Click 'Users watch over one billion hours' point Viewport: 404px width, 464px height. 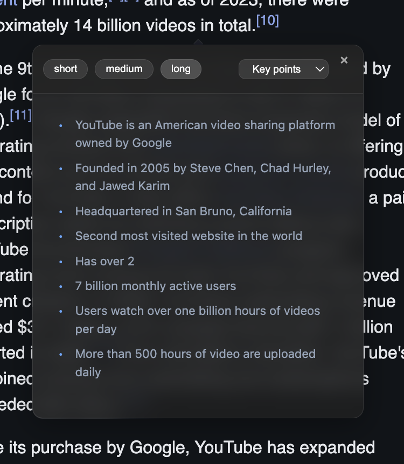[198, 320]
